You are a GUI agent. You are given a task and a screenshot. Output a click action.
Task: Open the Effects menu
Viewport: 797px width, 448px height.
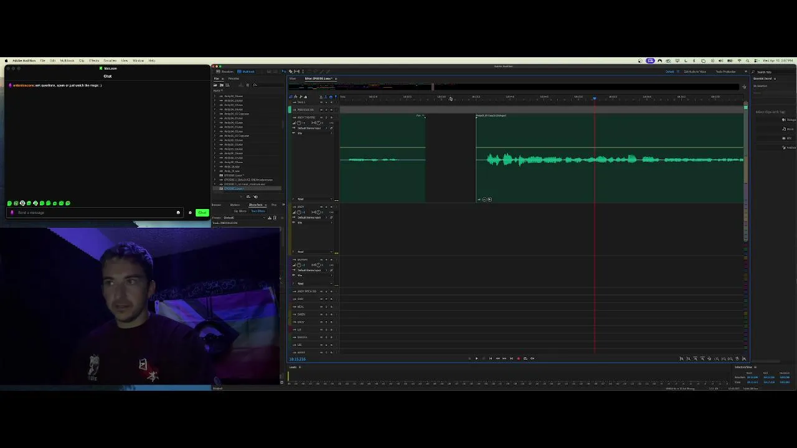(x=94, y=60)
